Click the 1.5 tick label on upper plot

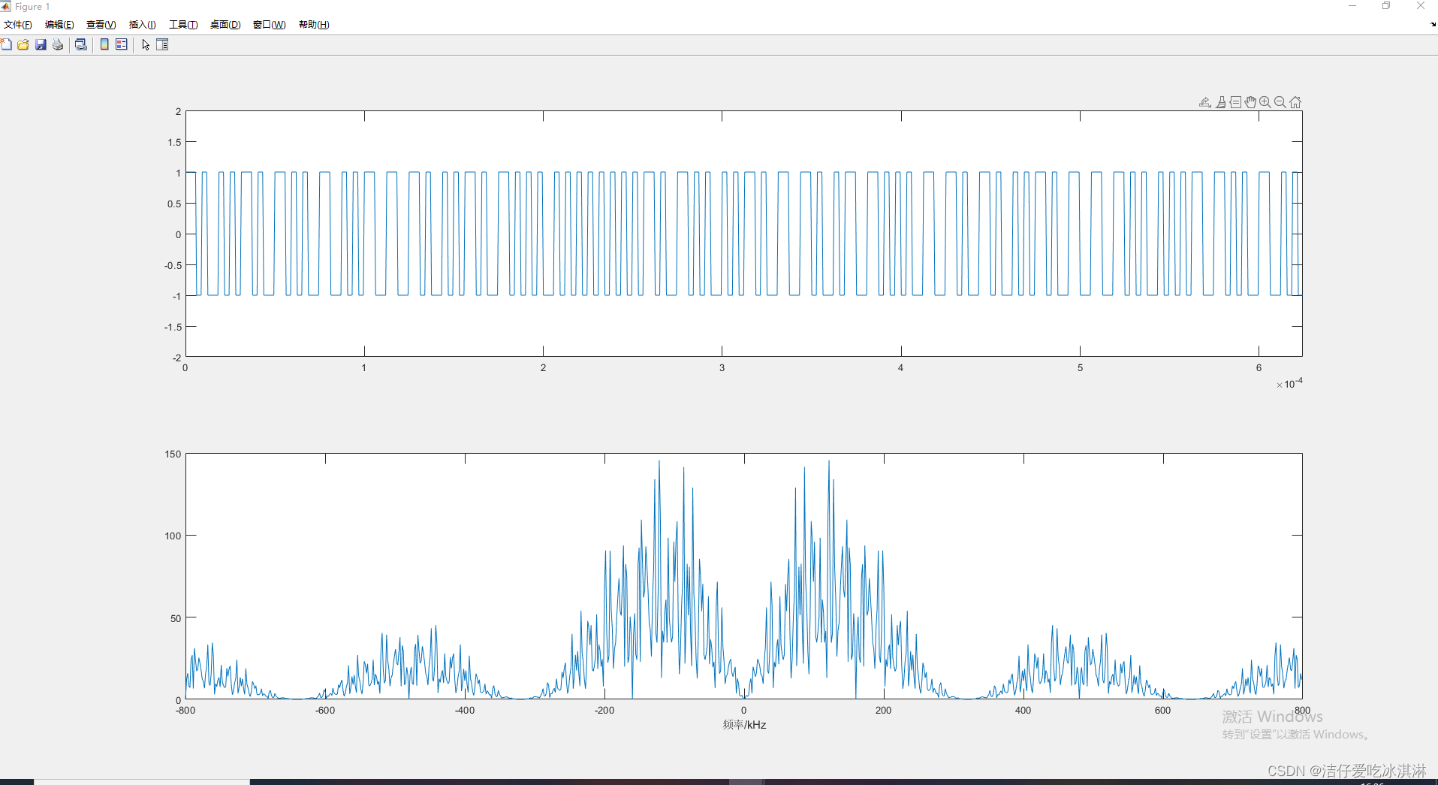pos(175,142)
